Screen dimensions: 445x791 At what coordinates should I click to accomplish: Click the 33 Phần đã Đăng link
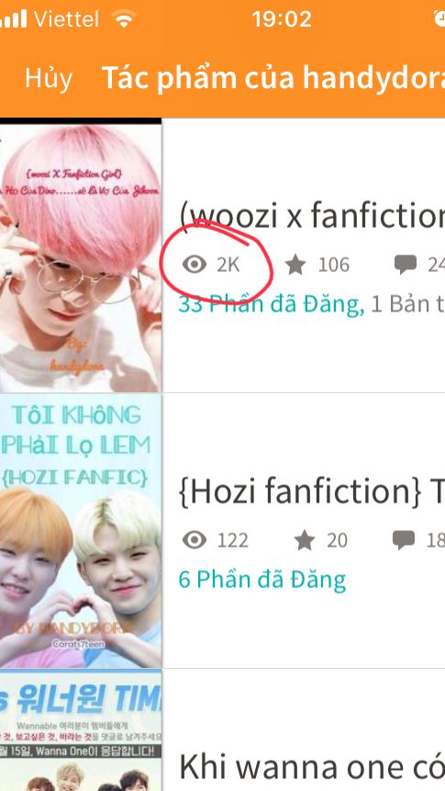tap(272, 305)
